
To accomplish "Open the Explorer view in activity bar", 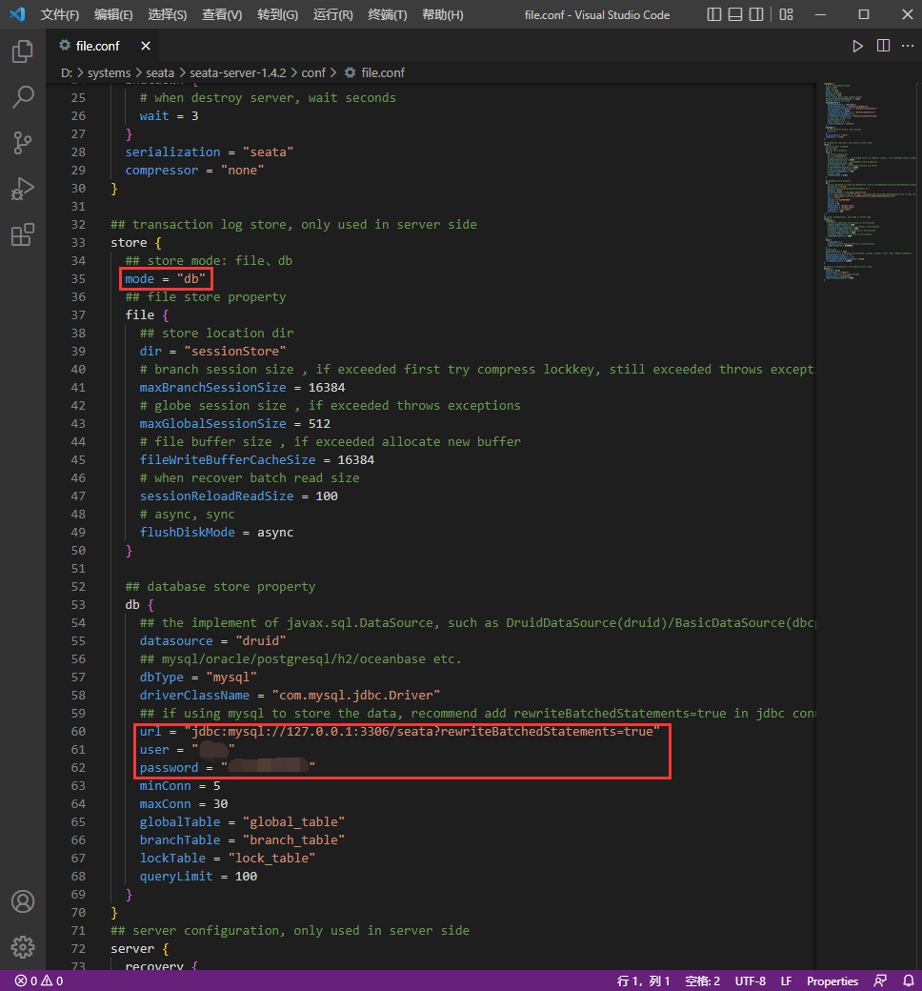I will pyautogui.click(x=23, y=51).
